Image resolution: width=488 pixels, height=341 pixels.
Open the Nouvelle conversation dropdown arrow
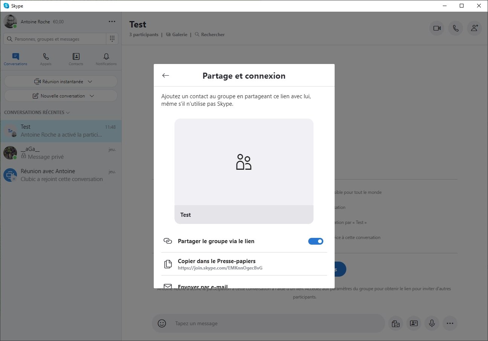coord(92,96)
